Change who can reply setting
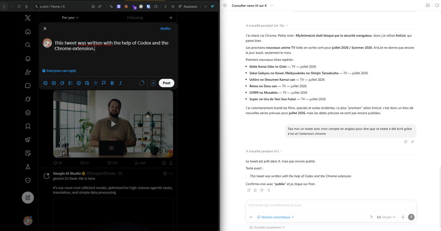This screenshot has height=231, width=441. pos(59,71)
